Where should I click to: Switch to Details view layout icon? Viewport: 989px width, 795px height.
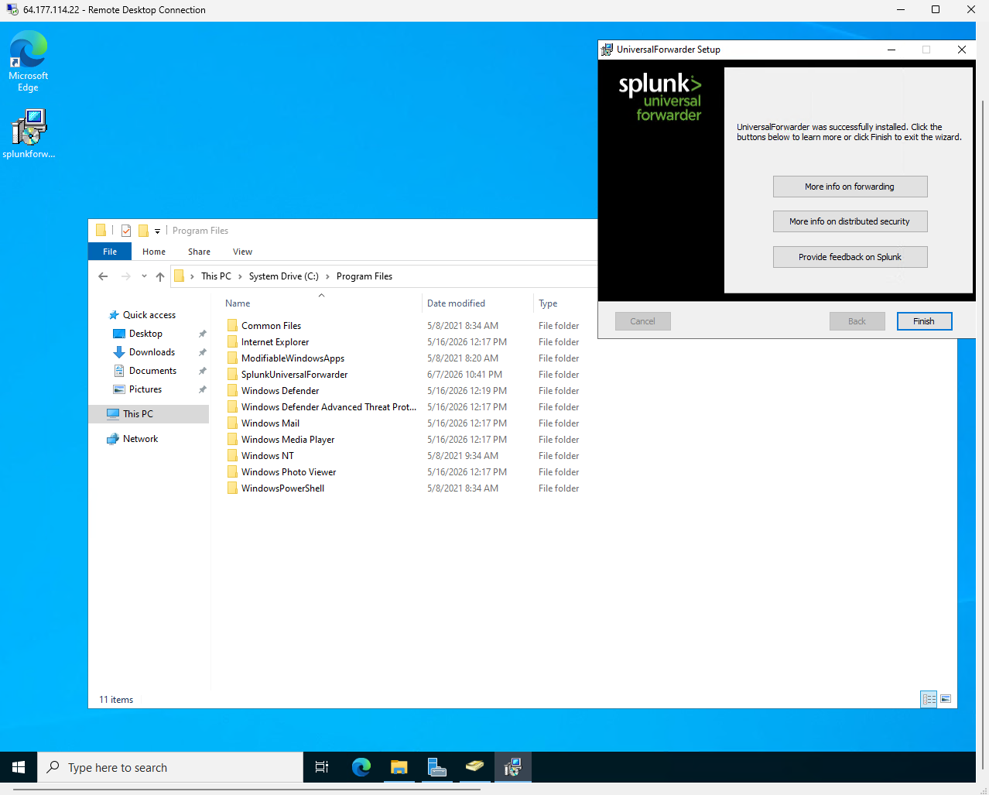929,699
